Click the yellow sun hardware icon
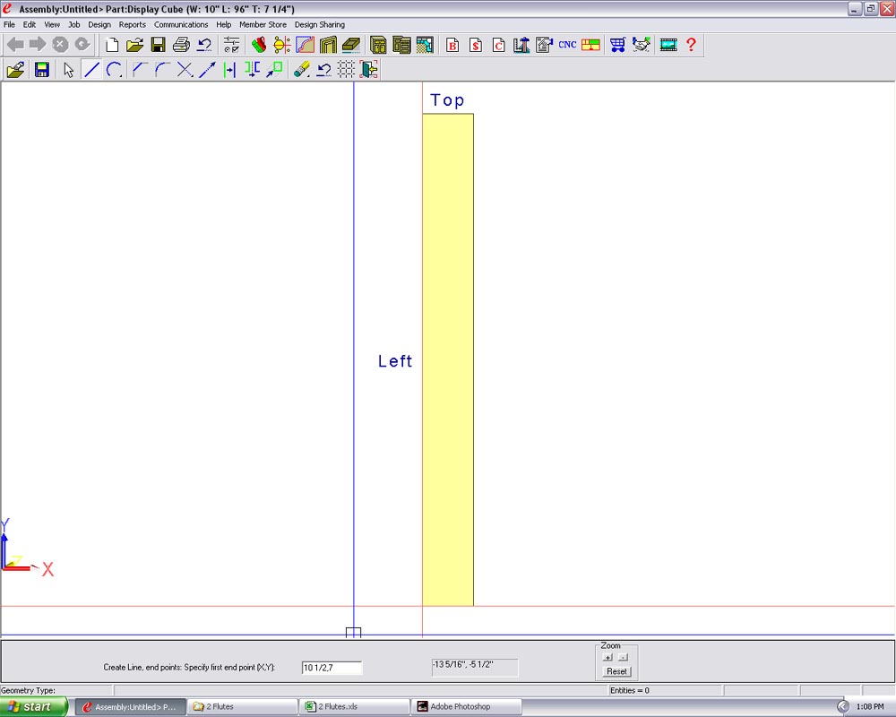This screenshot has width=896, height=717. 281,45
